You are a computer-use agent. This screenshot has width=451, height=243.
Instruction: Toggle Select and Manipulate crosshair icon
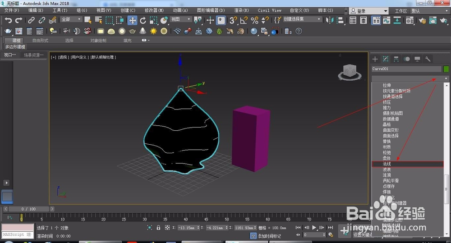point(210,20)
